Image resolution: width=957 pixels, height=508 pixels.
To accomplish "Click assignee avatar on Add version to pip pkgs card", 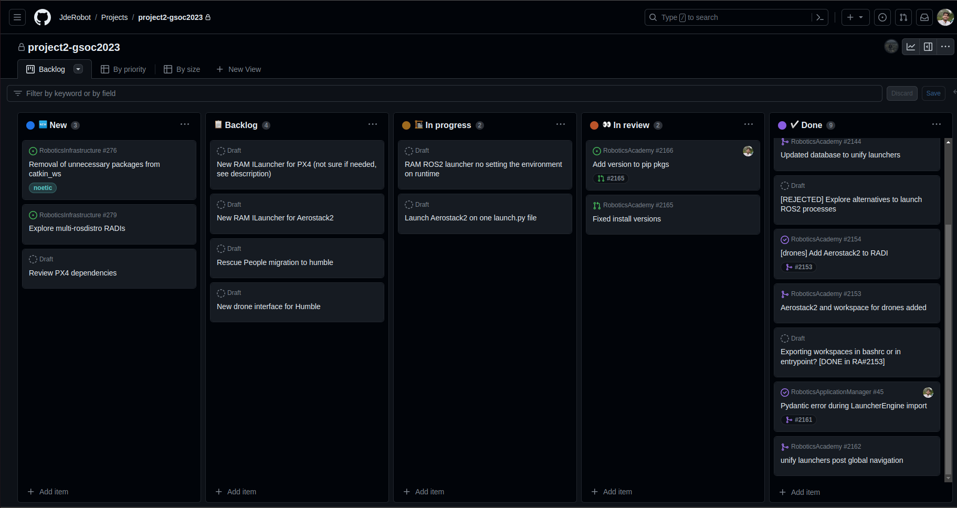I will coord(748,151).
